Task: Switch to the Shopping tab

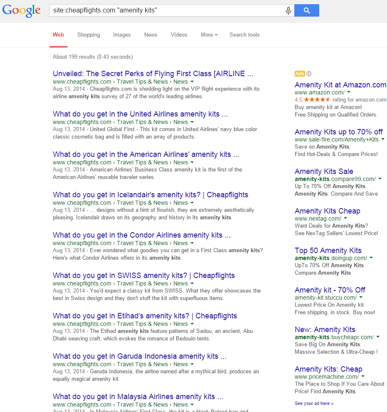Action: (x=89, y=35)
